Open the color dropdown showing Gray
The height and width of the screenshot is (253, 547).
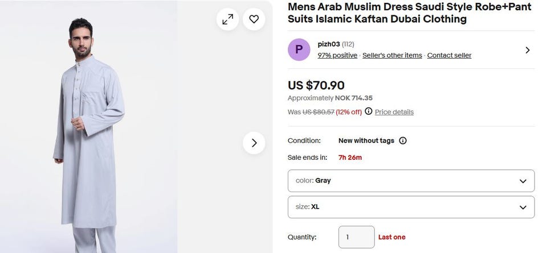411,181
